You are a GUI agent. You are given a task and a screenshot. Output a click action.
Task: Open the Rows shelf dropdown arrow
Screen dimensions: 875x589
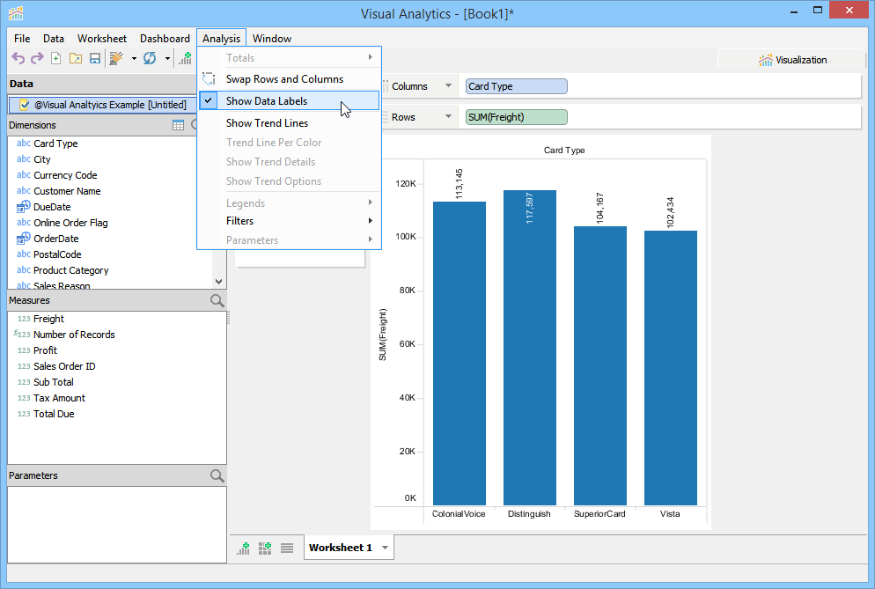[448, 117]
